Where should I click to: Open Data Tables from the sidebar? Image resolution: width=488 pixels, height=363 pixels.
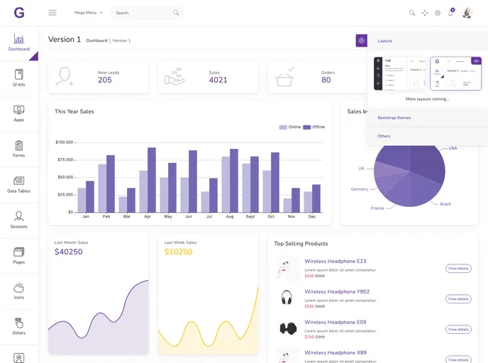(19, 184)
